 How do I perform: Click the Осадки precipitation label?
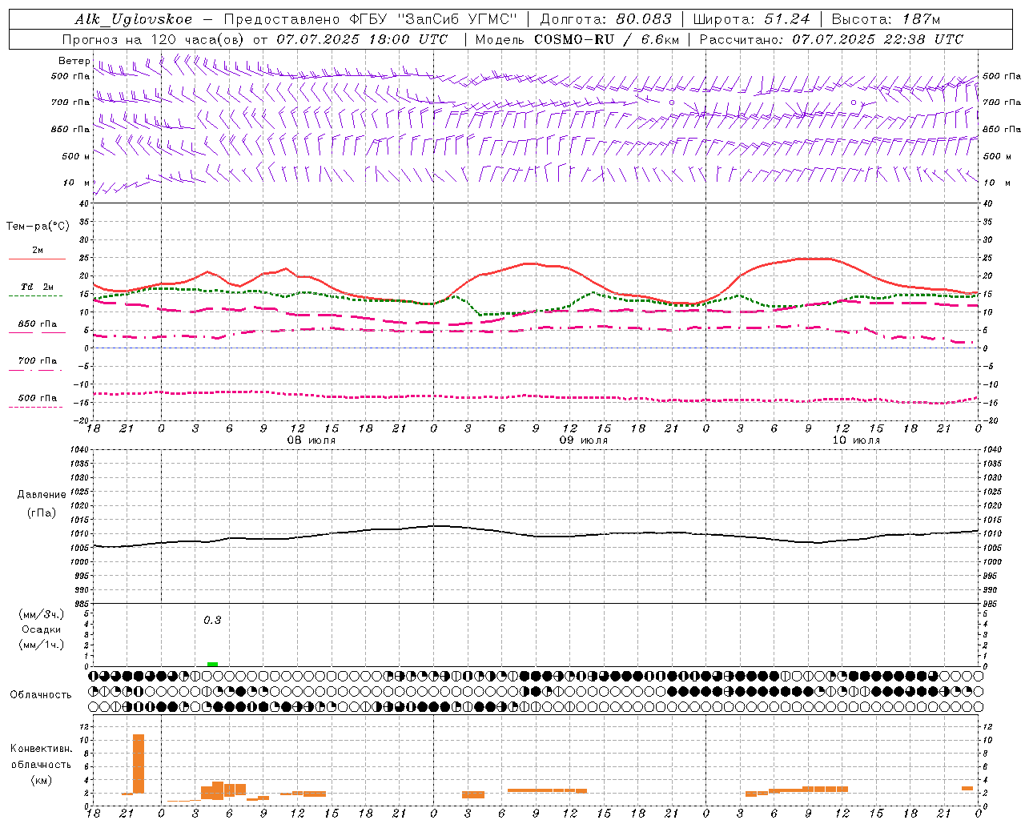point(41,629)
